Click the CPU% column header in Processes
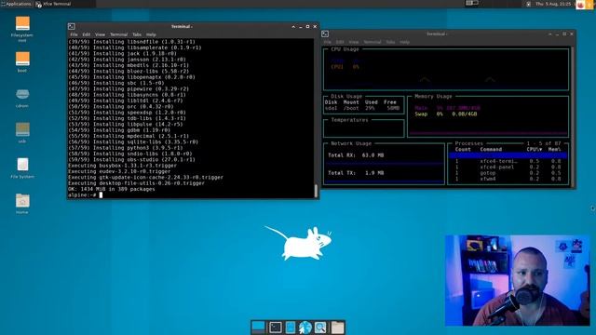 (x=534, y=149)
